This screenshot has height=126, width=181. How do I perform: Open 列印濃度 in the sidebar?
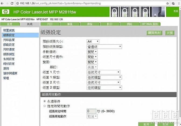point(9,49)
